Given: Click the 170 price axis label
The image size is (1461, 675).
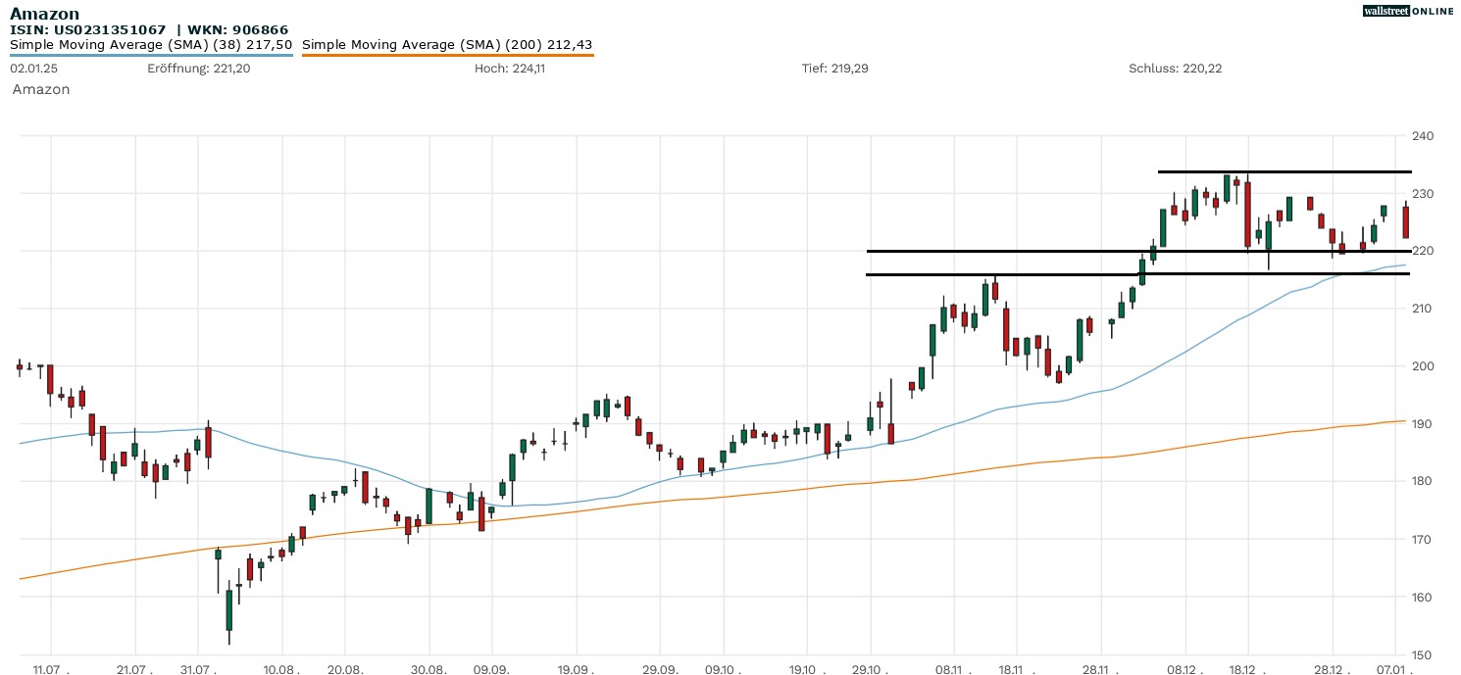Looking at the screenshot, I should point(1422,539).
